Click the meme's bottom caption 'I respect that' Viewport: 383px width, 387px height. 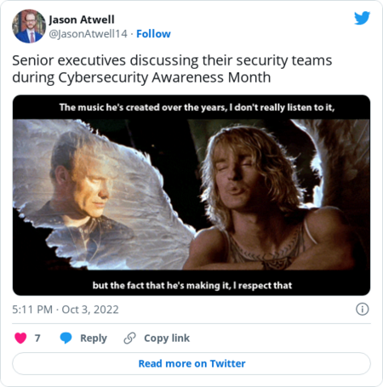(192, 285)
